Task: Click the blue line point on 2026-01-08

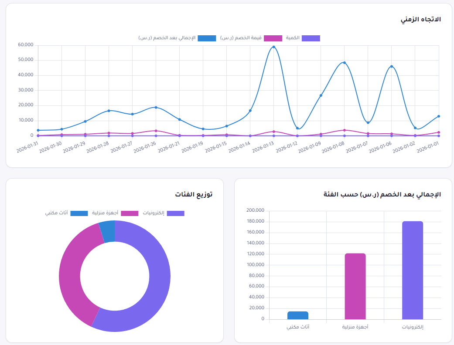Action: click(x=344, y=63)
